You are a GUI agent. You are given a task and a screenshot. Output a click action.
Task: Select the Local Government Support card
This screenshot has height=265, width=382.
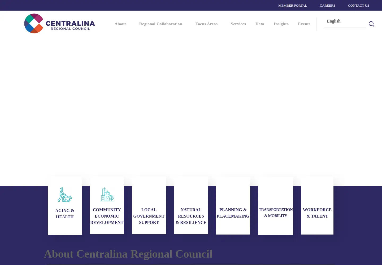(149, 205)
